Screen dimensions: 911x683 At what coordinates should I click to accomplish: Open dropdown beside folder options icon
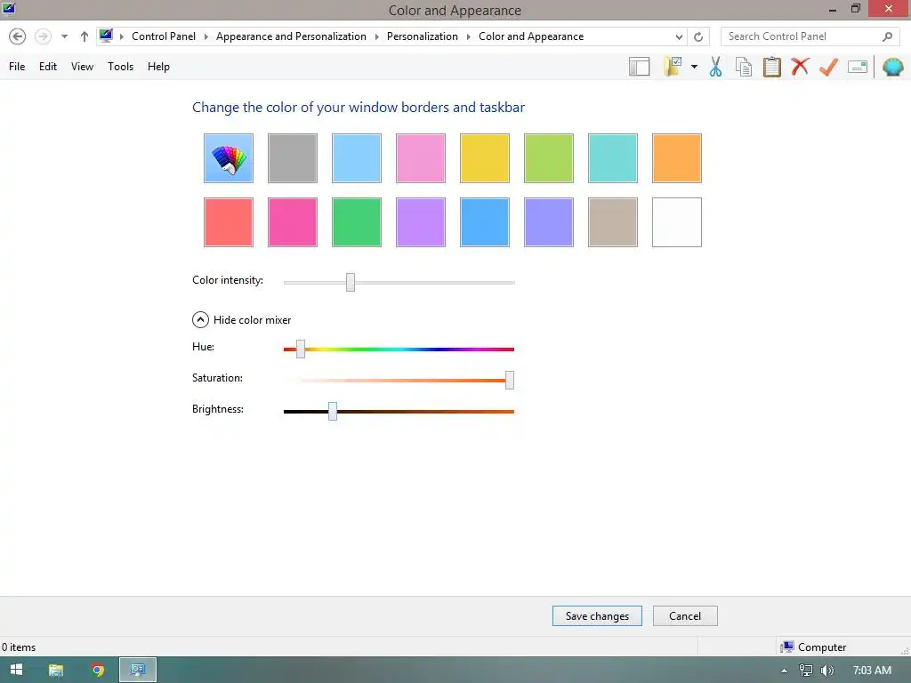pos(694,66)
